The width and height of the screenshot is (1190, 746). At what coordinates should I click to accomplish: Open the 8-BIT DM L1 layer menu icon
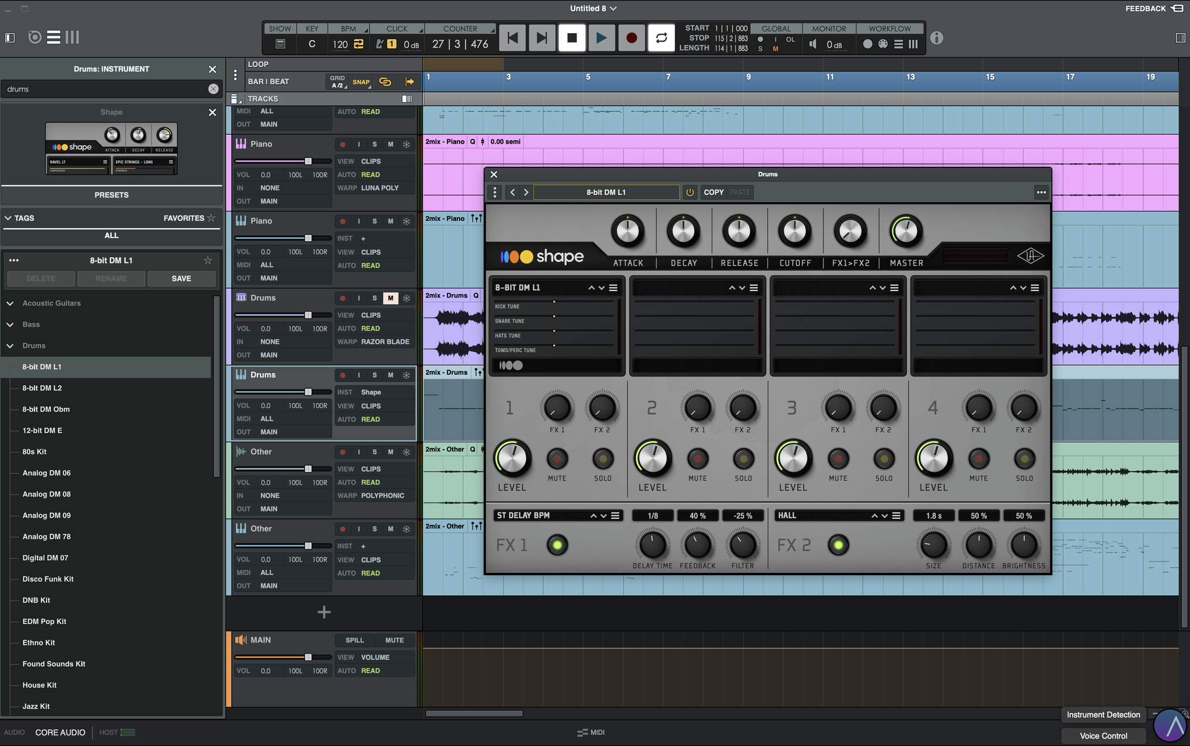point(613,288)
